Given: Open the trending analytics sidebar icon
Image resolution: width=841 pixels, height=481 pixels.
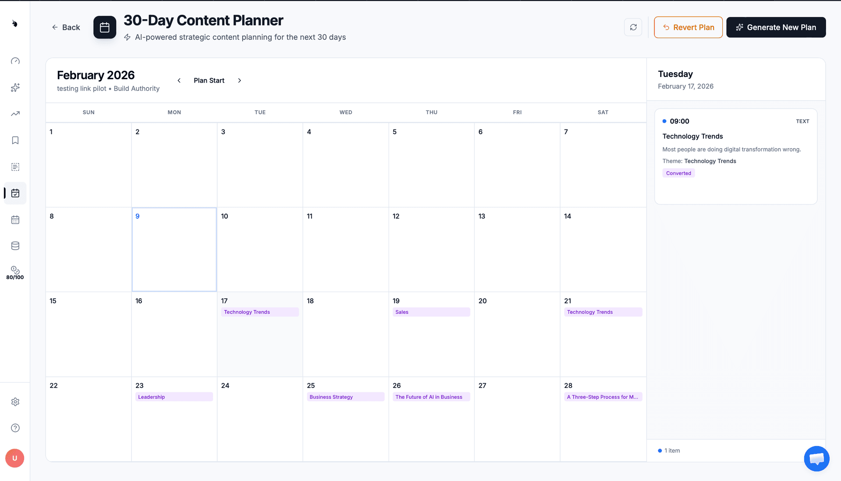Looking at the screenshot, I should (15, 114).
